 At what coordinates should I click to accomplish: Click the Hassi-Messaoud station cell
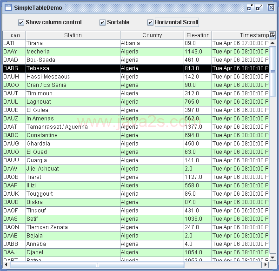point(73,77)
